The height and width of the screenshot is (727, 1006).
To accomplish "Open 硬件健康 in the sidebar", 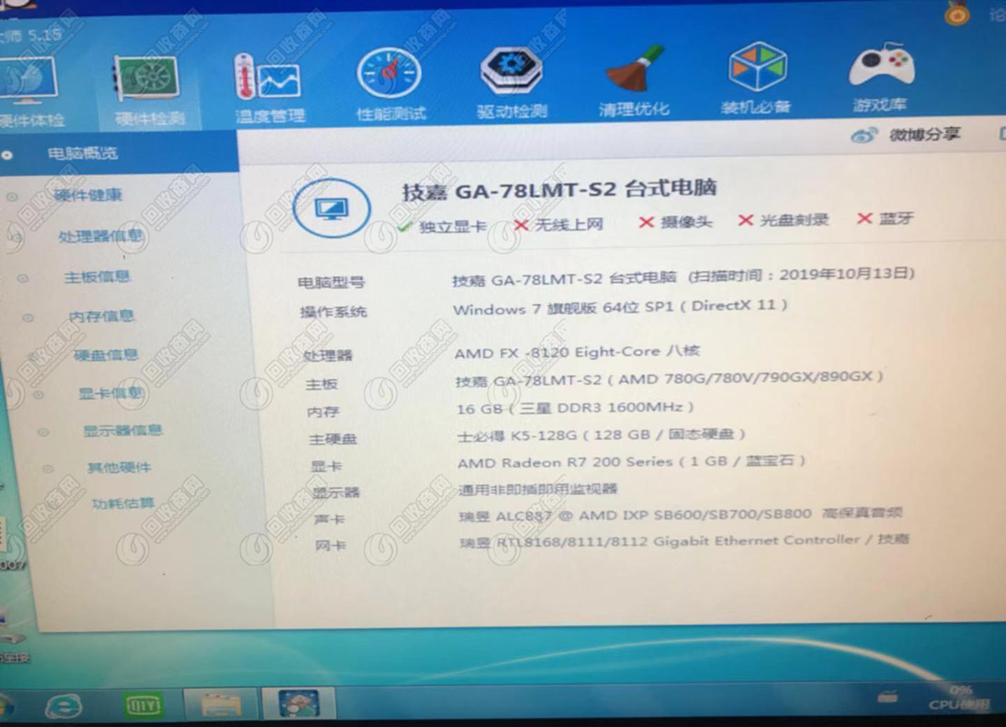I will [x=88, y=195].
